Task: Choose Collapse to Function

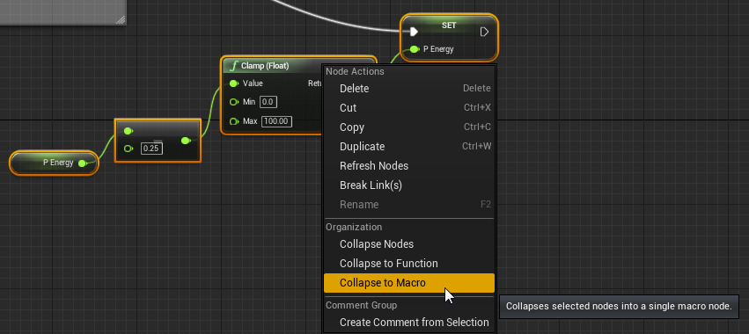Action: (409, 264)
